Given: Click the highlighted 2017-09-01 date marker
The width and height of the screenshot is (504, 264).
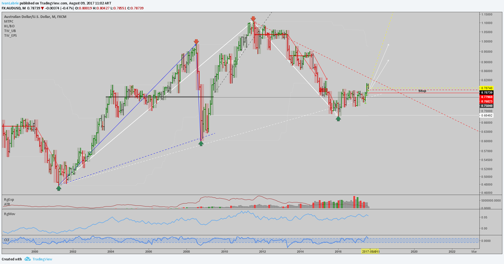Looking at the screenshot, I should (370, 251).
